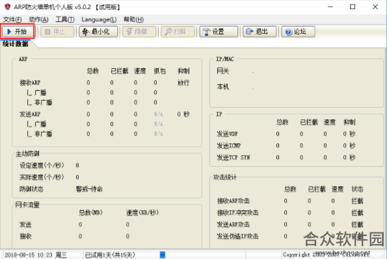Click the 已拦截 column header in ARP group
This screenshot has width=387, height=259.
[120, 71]
